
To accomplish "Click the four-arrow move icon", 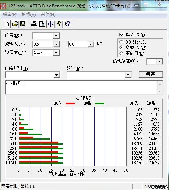I will 50,24.
